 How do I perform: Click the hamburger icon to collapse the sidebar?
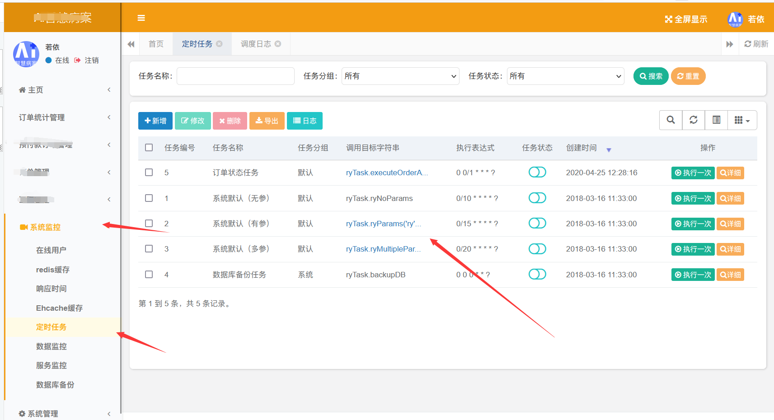pyautogui.click(x=141, y=18)
